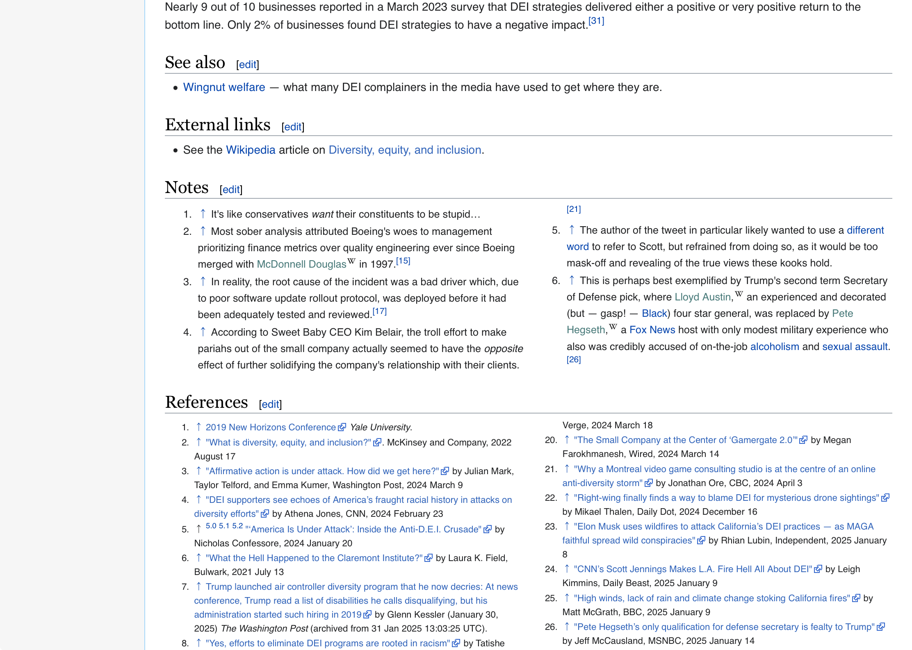The width and height of the screenshot is (912, 650).
Task: Open '2019 New Horizons Conference' reference link
Action: click(271, 427)
